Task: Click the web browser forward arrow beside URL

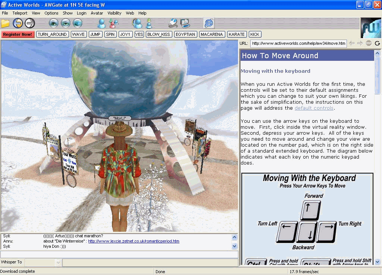Action: pyautogui.click(x=360, y=43)
